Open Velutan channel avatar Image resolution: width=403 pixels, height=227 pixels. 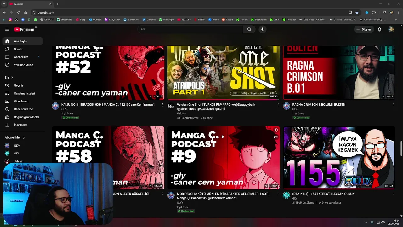pos(171,106)
